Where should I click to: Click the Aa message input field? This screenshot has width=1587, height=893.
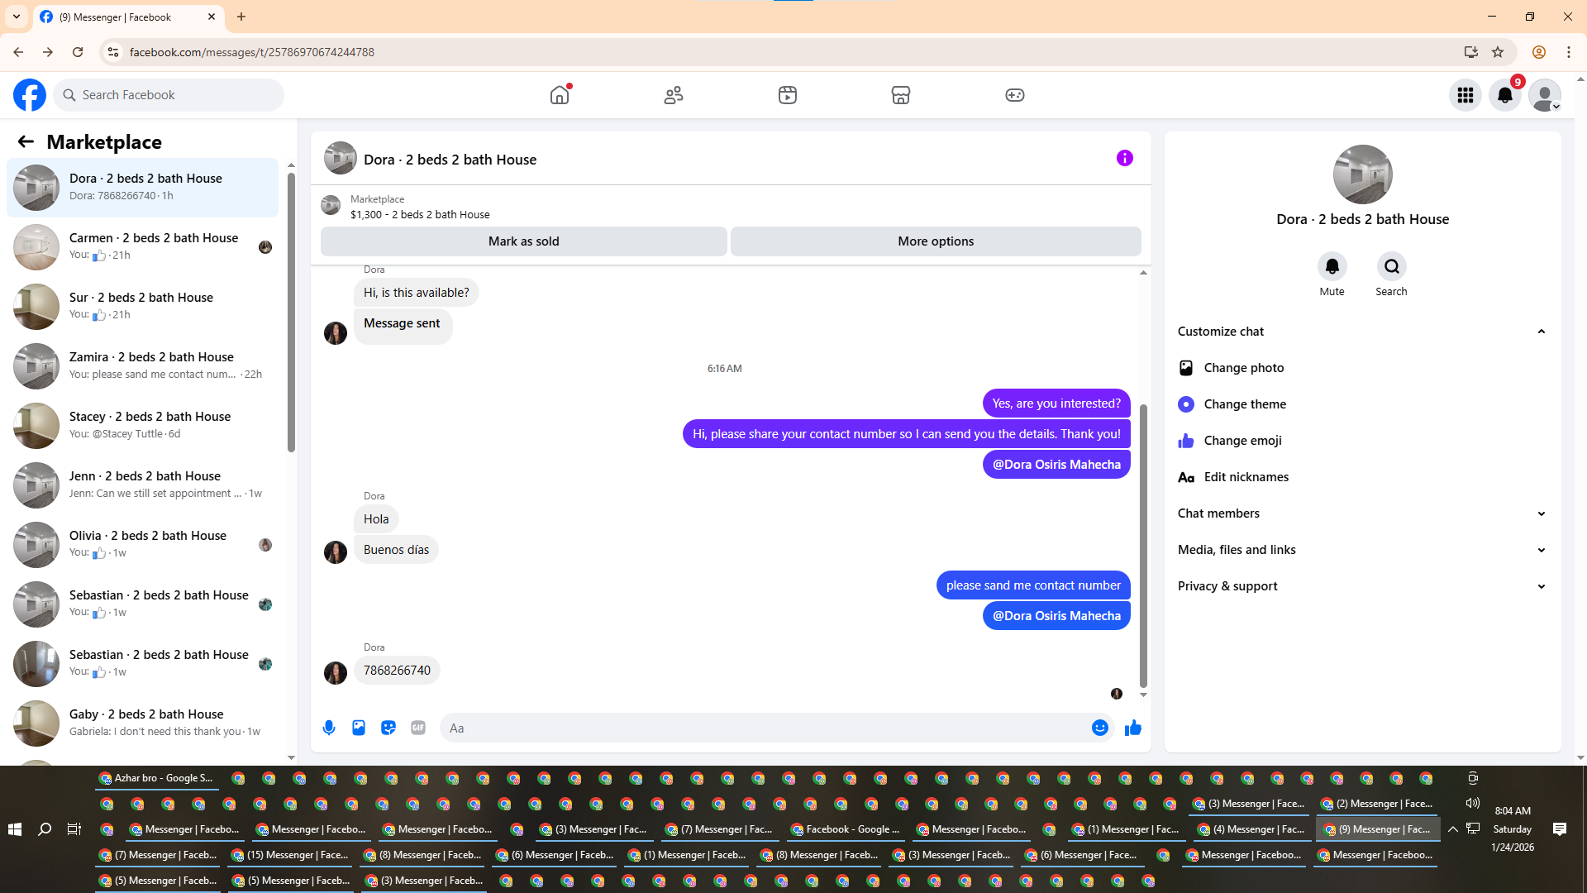coord(760,728)
